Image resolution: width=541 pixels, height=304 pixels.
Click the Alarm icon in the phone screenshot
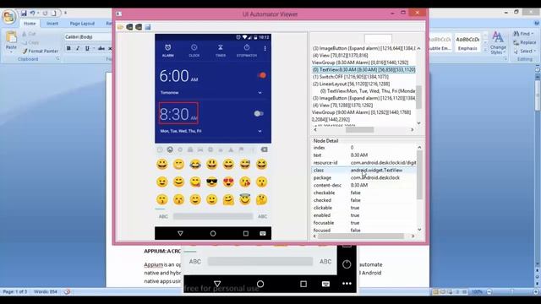click(x=167, y=47)
